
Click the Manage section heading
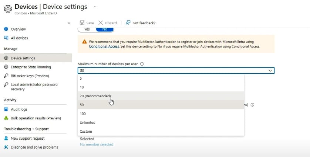coord(11,49)
